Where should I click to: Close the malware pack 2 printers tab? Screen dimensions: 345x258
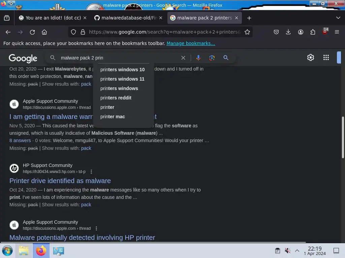coord(237,18)
